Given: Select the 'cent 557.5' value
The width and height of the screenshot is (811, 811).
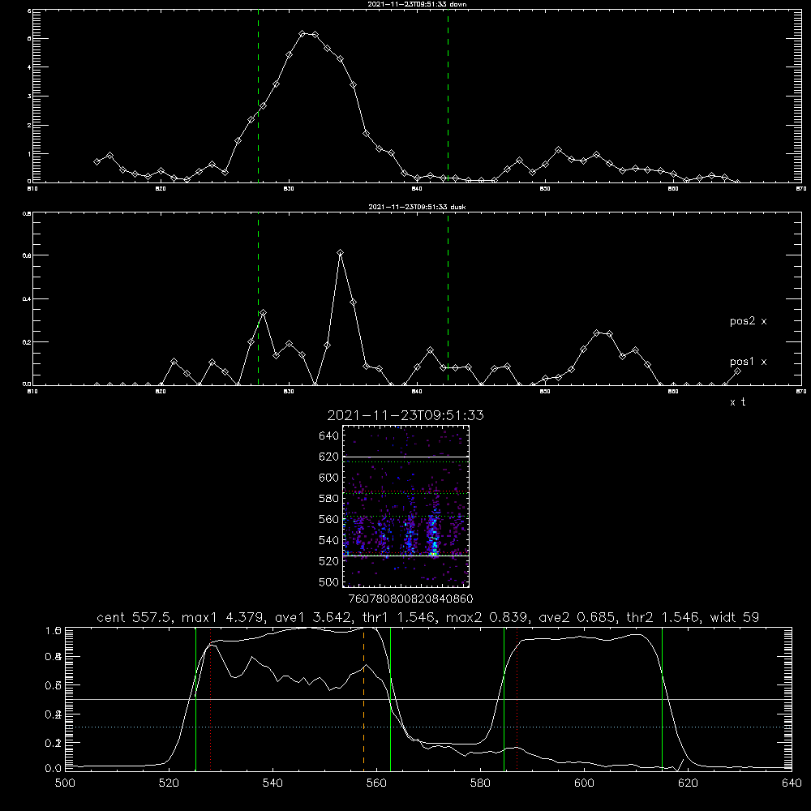Looking at the screenshot, I should tap(135, 617).
